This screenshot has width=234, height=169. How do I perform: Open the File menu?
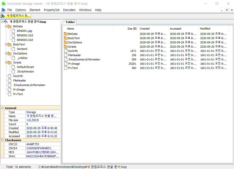pos(10,10)
